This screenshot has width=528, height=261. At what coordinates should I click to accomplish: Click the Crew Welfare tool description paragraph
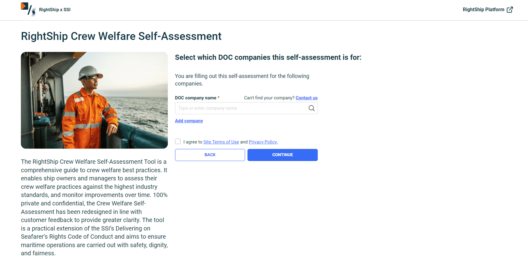click(x=94, y=207)
